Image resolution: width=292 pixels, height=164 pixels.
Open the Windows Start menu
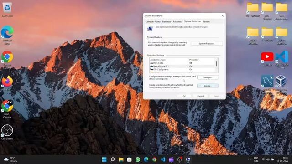point(104,159)
